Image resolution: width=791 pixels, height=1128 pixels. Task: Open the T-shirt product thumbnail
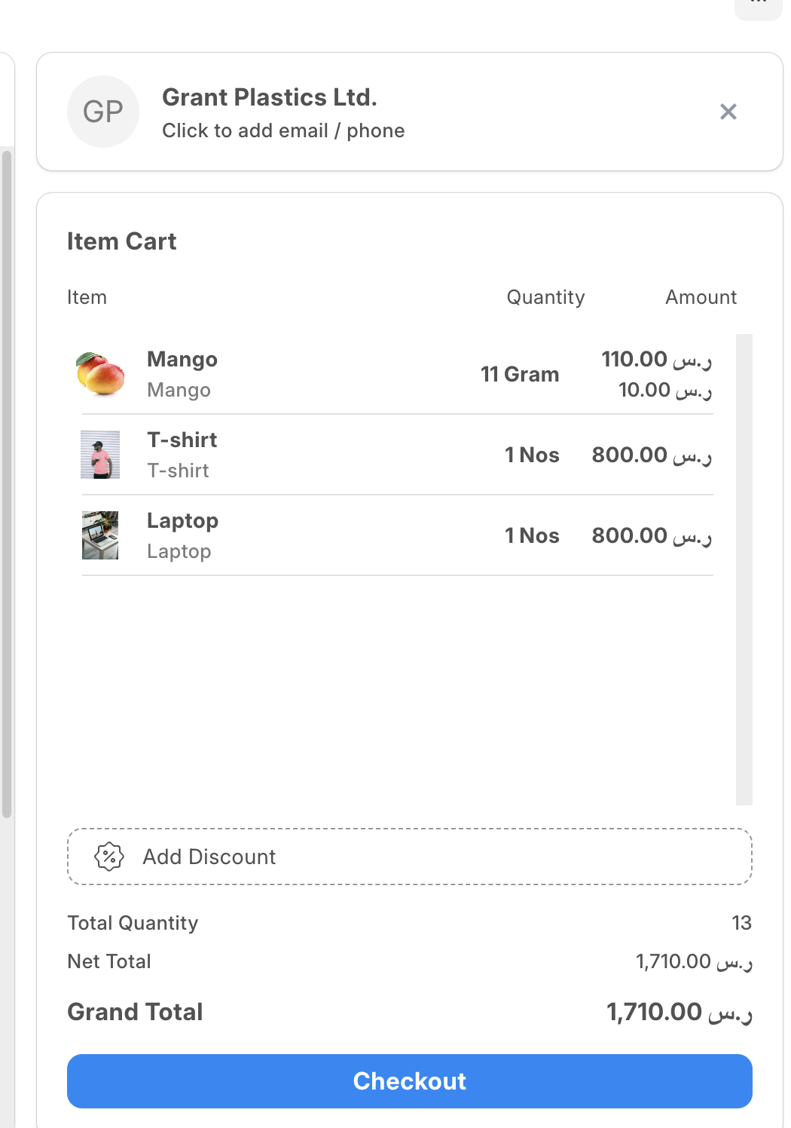(x=100, y=455)
